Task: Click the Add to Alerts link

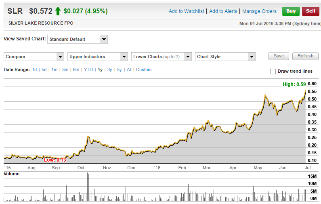Action: 224,11
